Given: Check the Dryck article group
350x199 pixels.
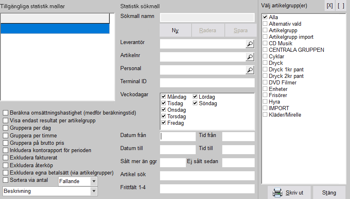Looking at the screenshot, I should click(x=265, y=63).
